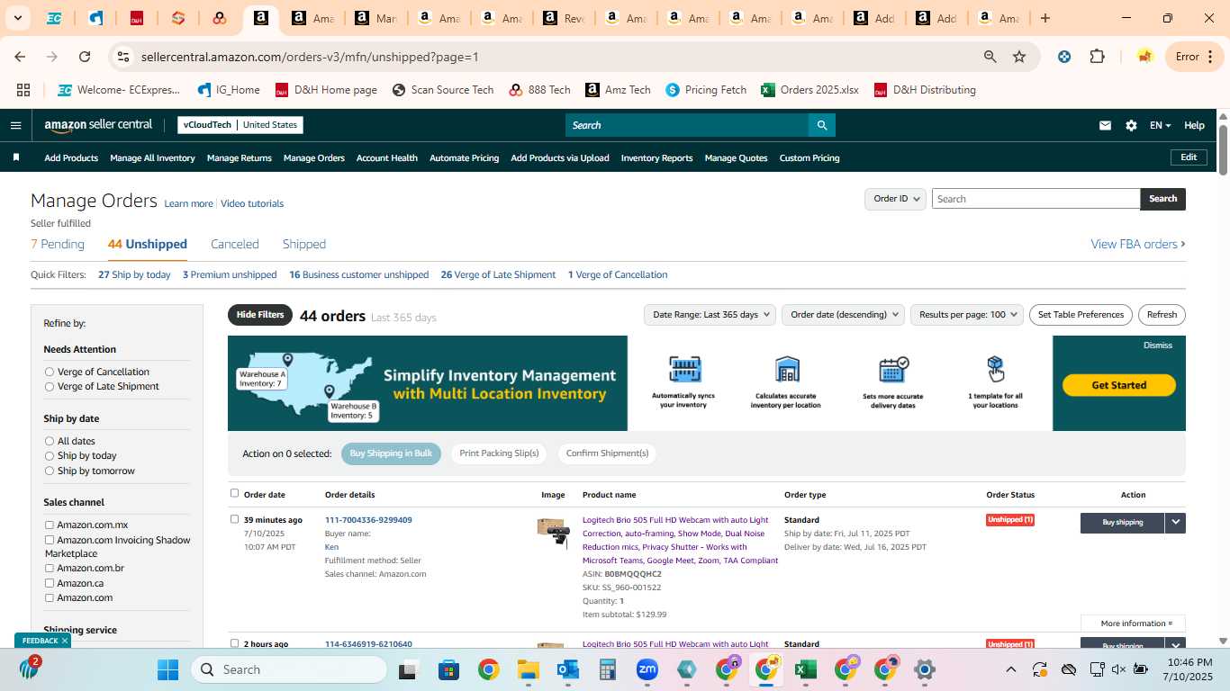Switch to the Shipped orders tab
This screenshot has height=691, width=1230.
(304, 244)
